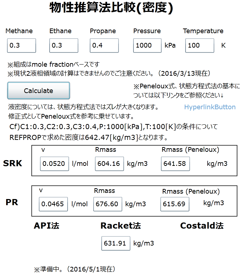
Task: Select the SRK molar volume V field
Action: [54, 164]
